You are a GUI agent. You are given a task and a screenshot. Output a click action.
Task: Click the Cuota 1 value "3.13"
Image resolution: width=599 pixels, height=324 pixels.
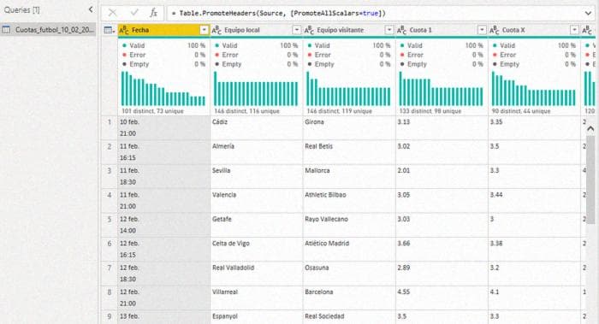coord(442,128)
